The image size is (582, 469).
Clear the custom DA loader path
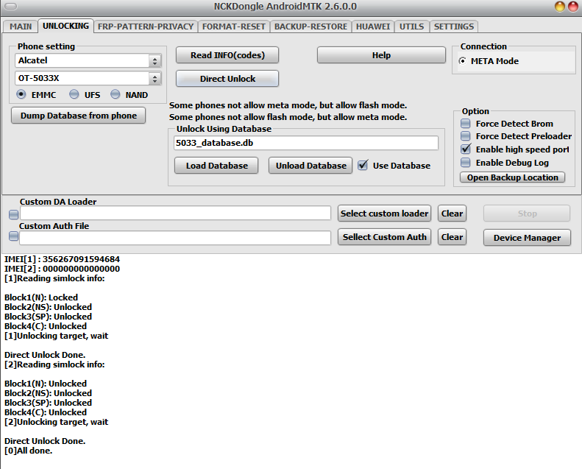click(452, 214)
